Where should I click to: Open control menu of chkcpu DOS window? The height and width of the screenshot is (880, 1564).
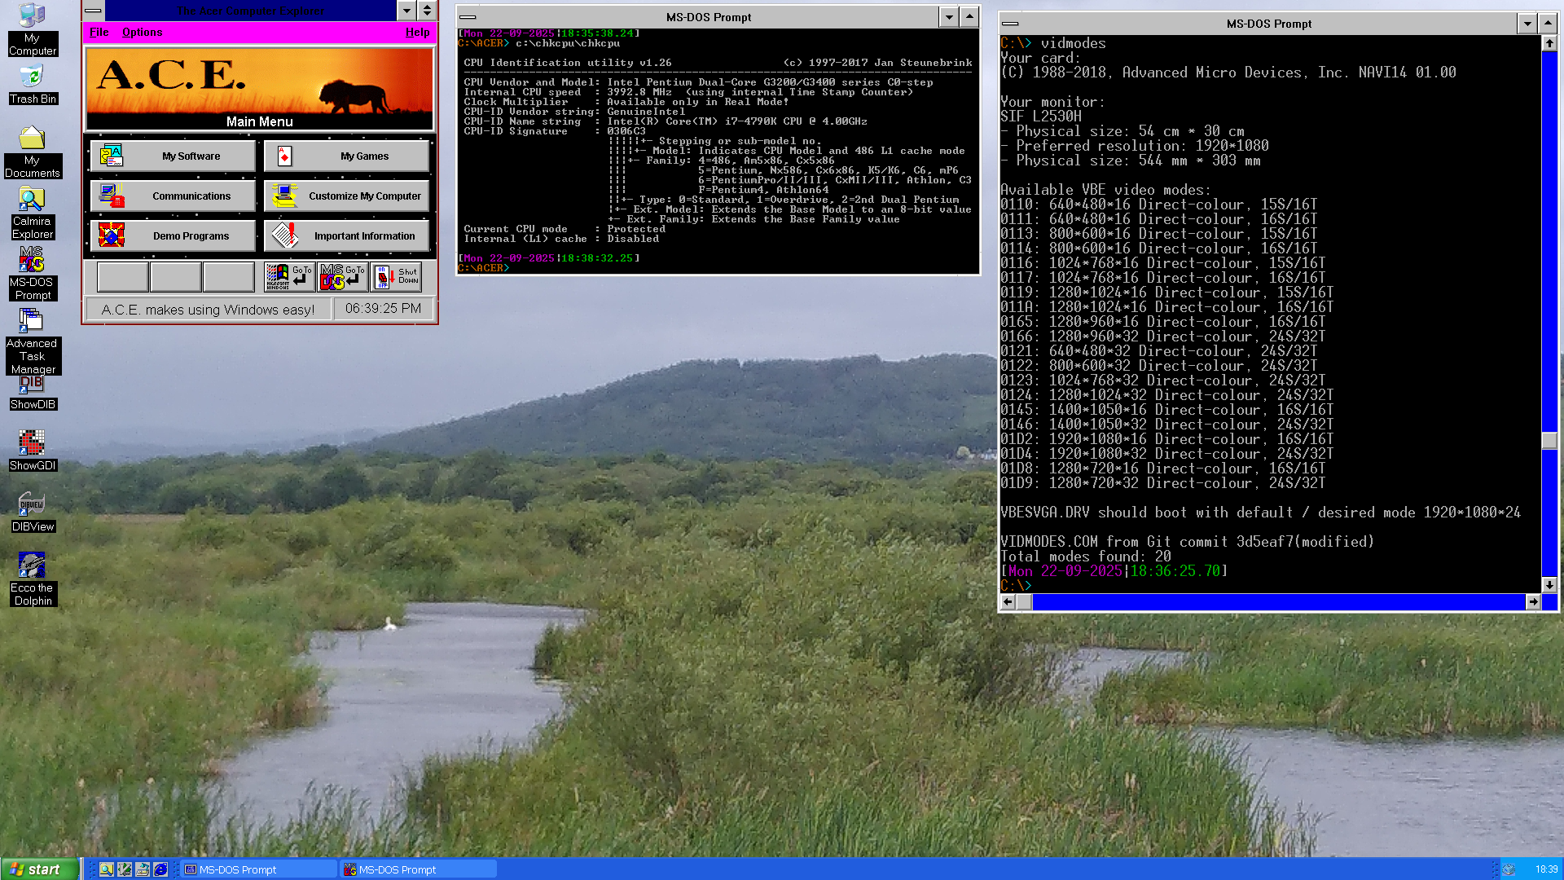tap(468, 17)
